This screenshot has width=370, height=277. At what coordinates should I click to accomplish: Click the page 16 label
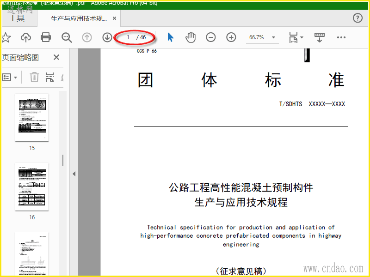[x=32, y=217]
